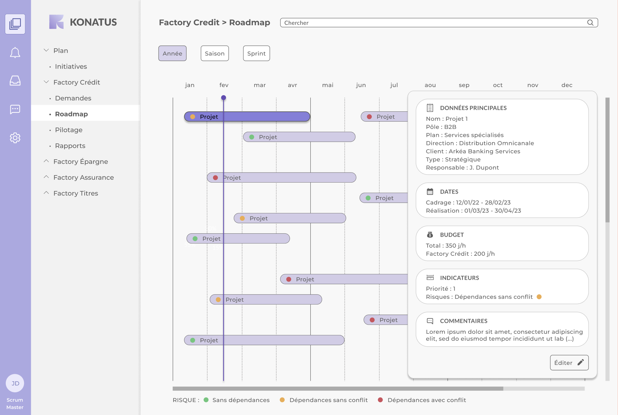Screen dimensions: 618x415
Task: Click the pencil icon on the Éditer button
Action: pos(580,362)
